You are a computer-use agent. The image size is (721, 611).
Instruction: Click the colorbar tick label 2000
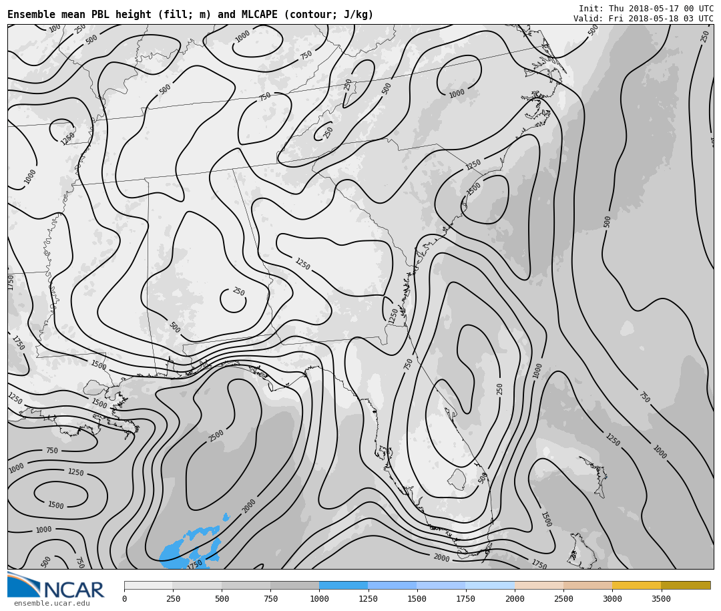[x=515, y=598]
